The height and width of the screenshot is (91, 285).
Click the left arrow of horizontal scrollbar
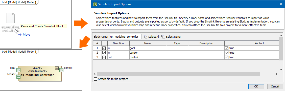pyautogui.click(x=95, y=74)
